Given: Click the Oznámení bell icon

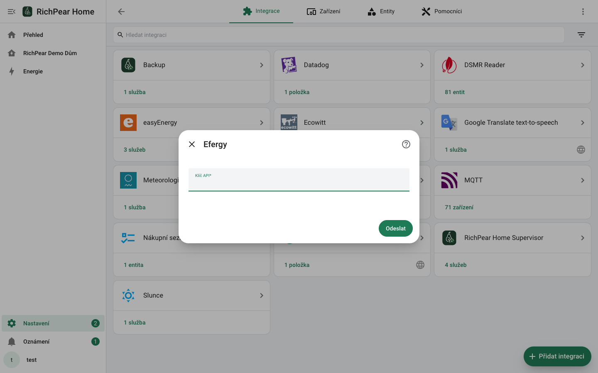Looking at the screenshot, I should pos(12,342).
